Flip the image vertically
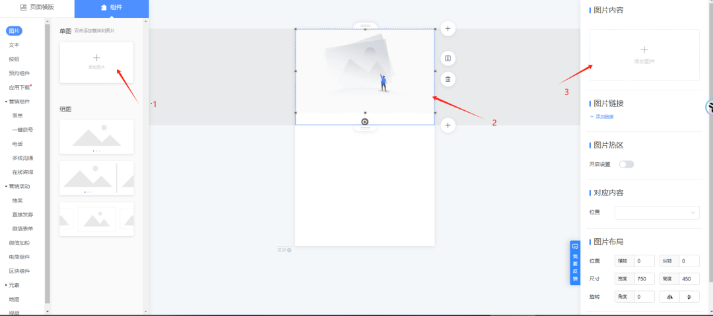 tap(690, 297)
